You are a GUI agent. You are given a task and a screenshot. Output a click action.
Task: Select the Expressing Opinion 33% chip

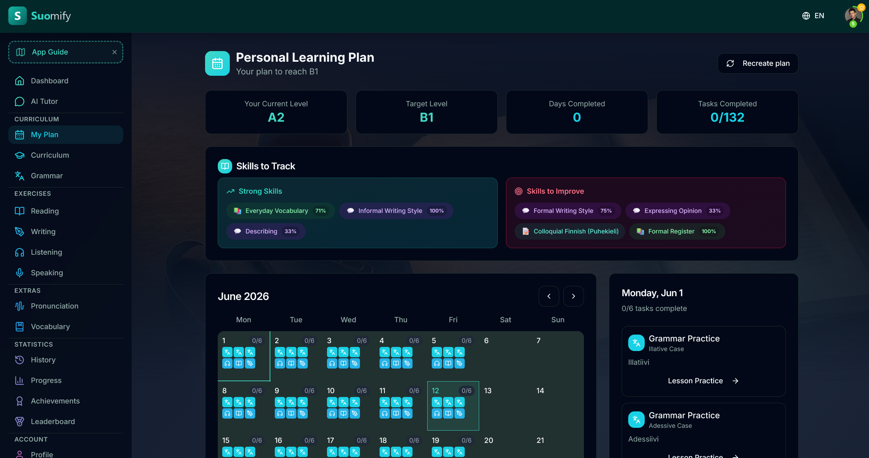[x=677, y=211]
